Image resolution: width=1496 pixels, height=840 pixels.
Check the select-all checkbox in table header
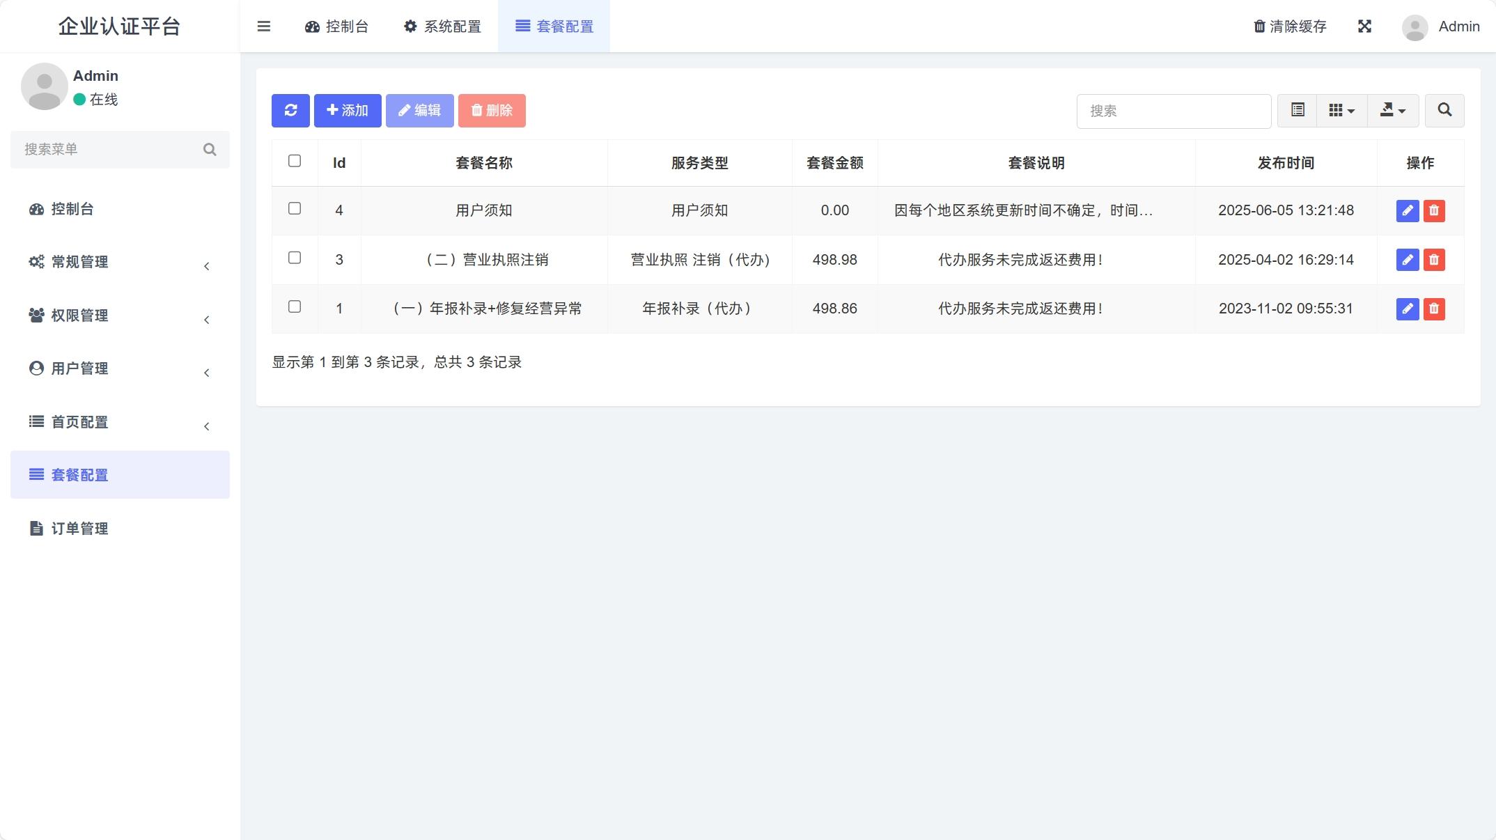pyautogui.click(x=295, y=162)
